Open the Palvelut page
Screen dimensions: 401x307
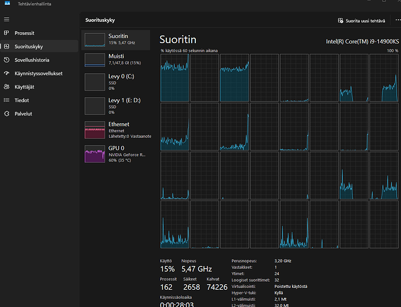(x=39, y=114)
